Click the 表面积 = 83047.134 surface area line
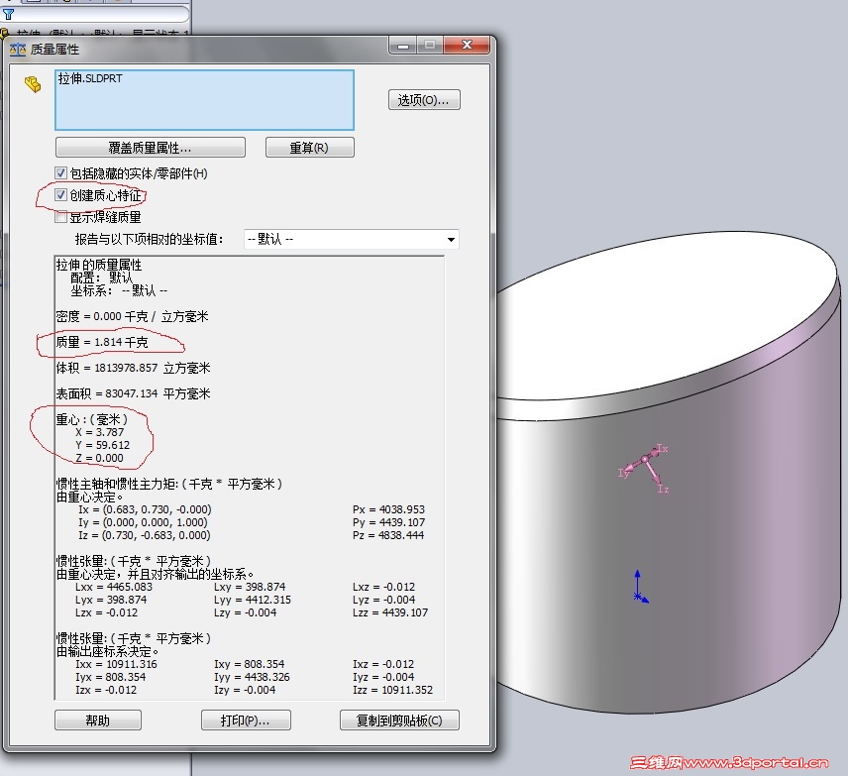The image size is (848, 776). point(133,393)
